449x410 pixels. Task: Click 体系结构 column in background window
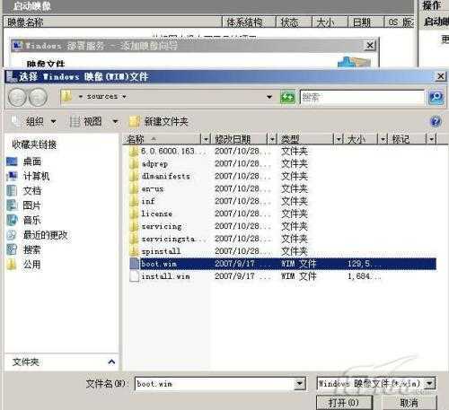pos(249,22)
